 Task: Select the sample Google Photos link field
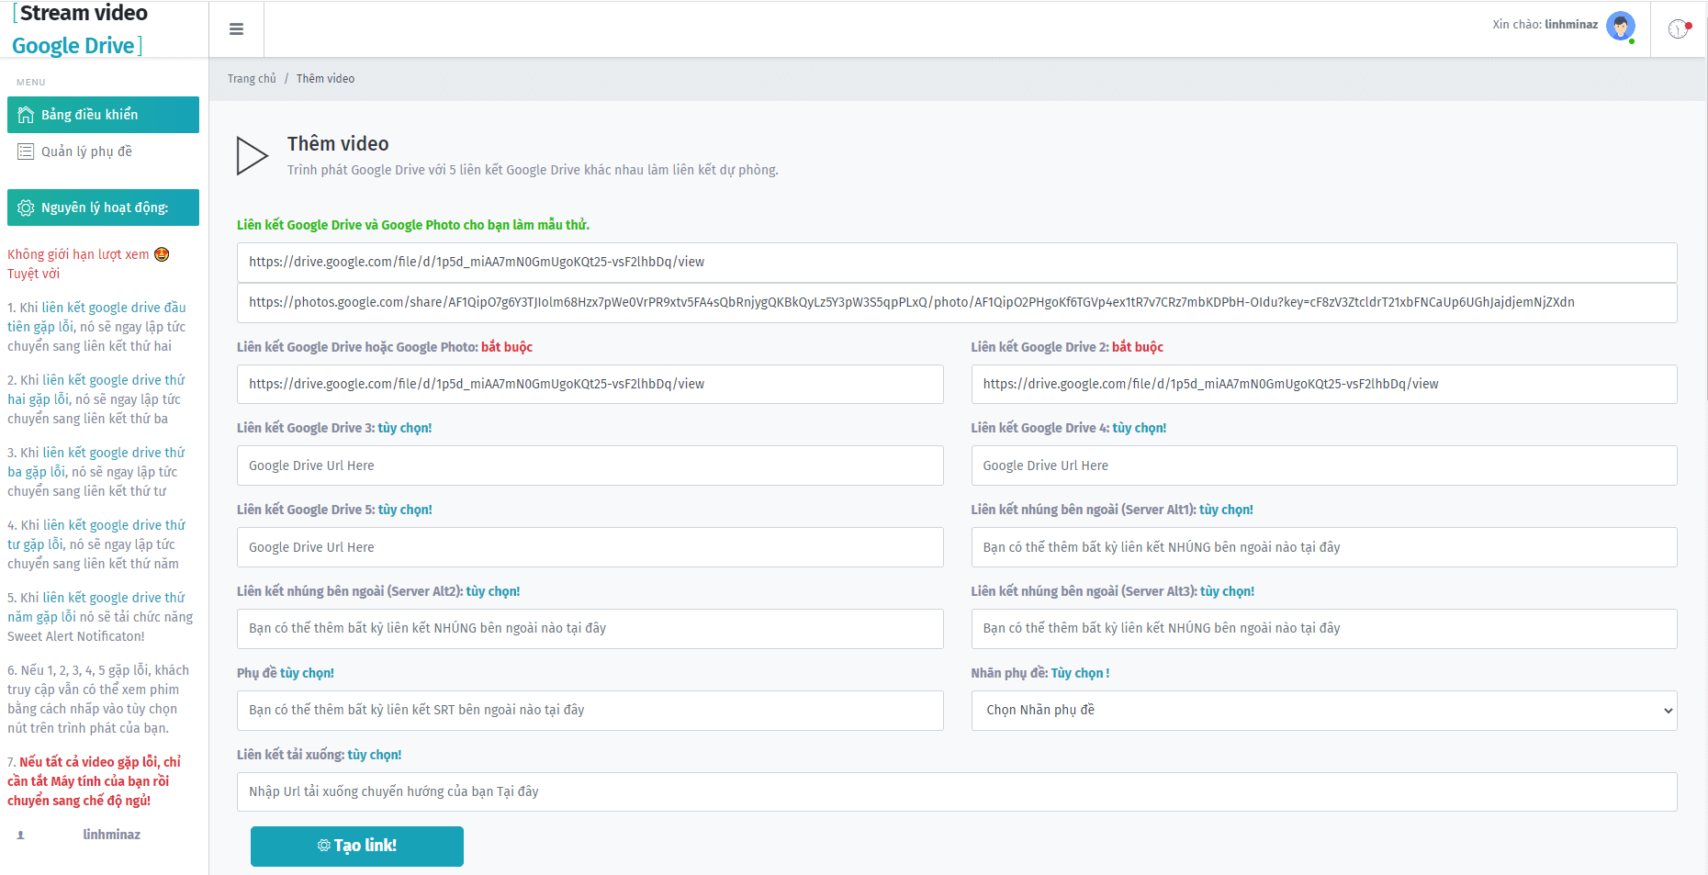[x=957, y=303]
